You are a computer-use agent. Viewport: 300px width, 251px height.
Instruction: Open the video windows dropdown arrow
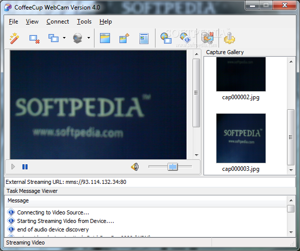click(x=64, y=38)
